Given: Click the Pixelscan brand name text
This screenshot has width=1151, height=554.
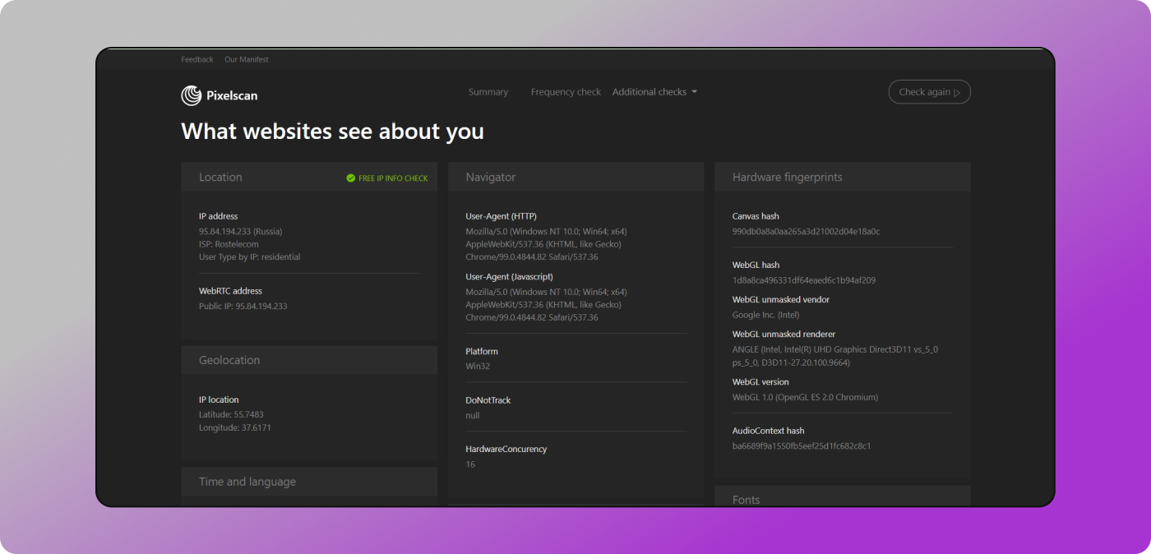Looking at the screenshot, I should (232, 95).
